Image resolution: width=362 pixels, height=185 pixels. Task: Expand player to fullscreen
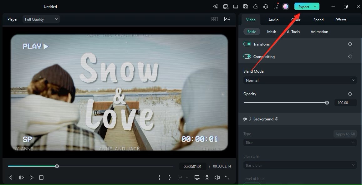[x=227, y=178]
